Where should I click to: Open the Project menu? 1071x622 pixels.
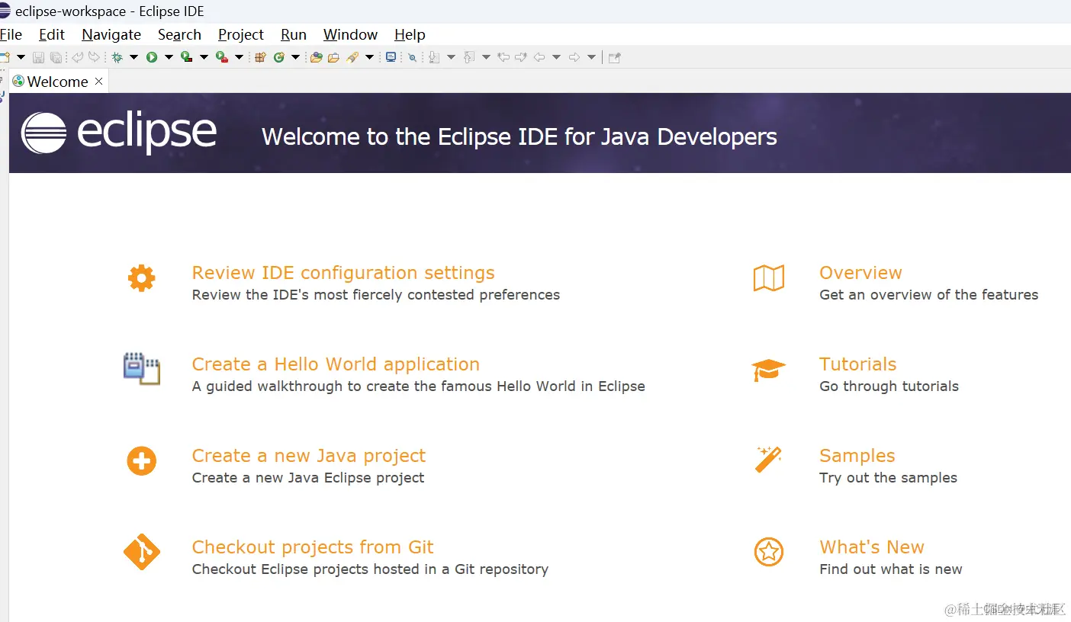point(241,35)
